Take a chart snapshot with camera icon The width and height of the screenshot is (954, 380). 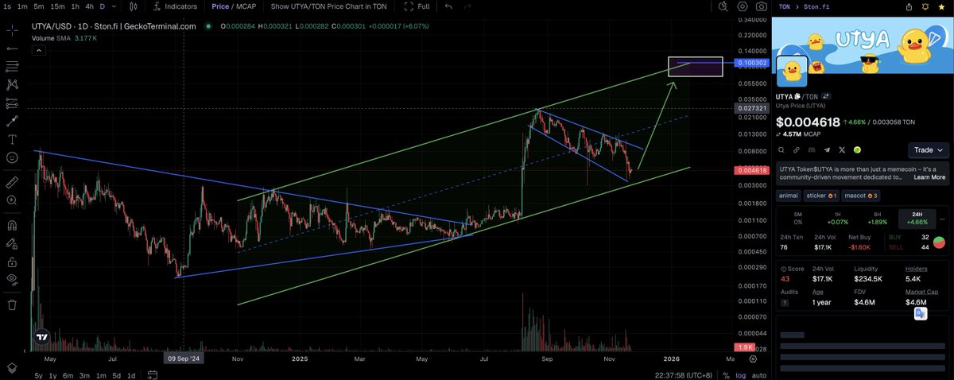tap(762, 6)
